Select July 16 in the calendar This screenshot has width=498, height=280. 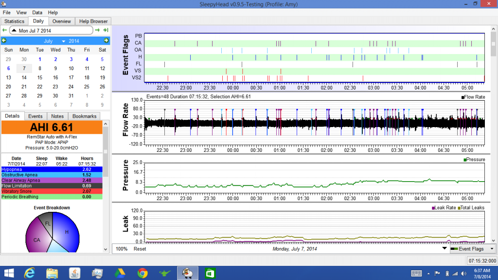[x=55, y=77]
